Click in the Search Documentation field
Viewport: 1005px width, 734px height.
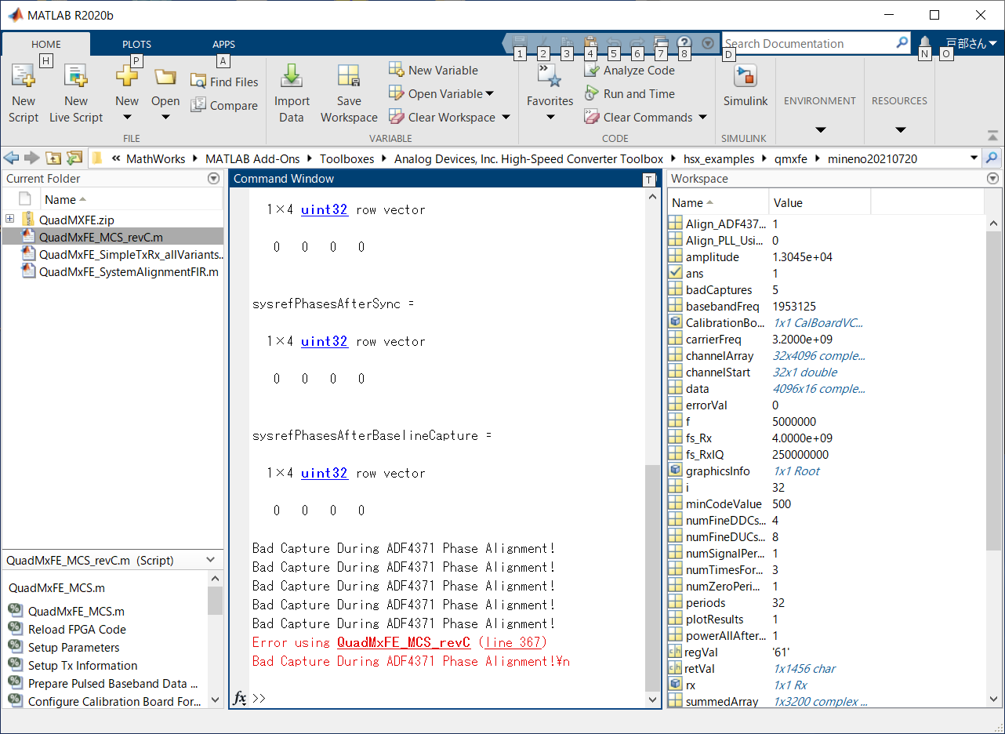pyautogui.click(x=807, y=44)
